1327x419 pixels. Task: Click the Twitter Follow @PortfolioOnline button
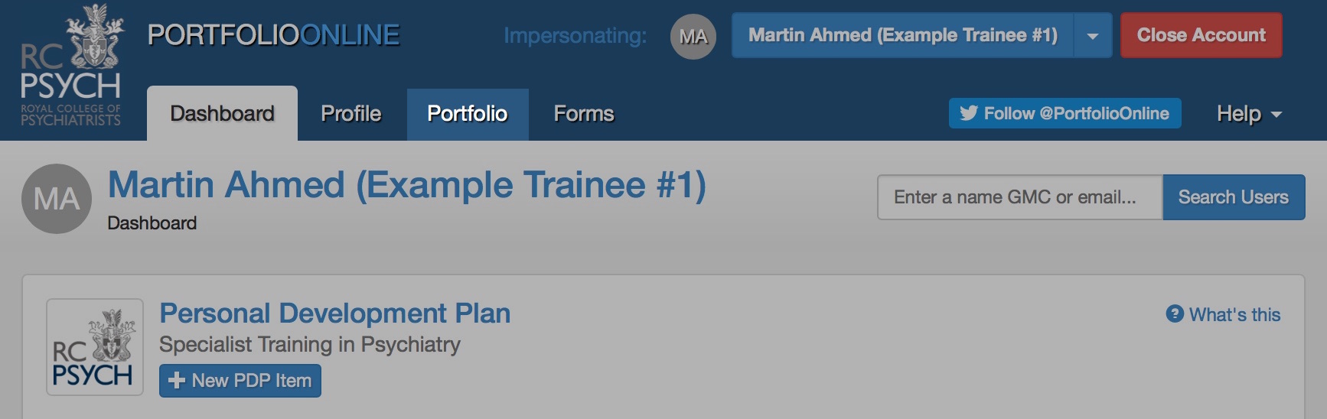coord(1065,113)
